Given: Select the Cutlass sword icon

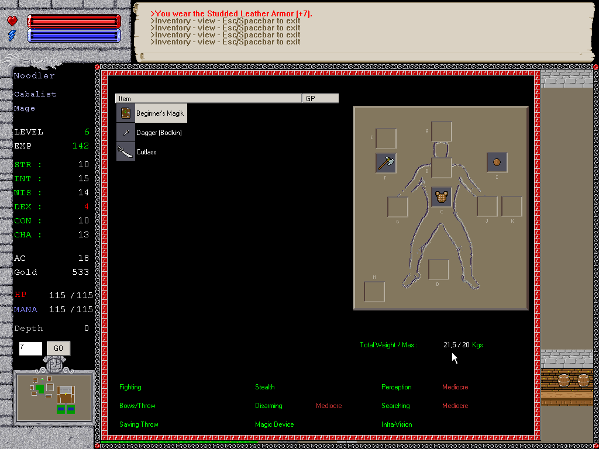Looking at the screenshot, I should [x=125, y=152].
